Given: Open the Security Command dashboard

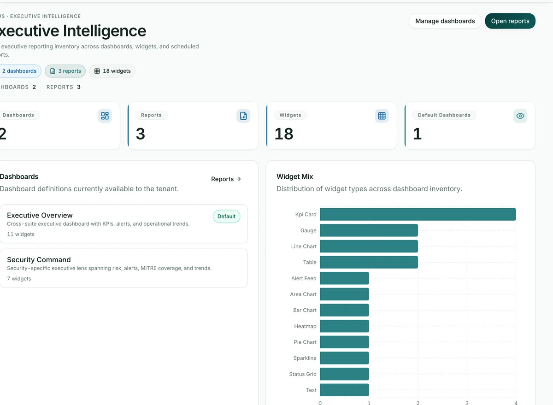Looking at the screenshot, I should (x=124, y=268).
